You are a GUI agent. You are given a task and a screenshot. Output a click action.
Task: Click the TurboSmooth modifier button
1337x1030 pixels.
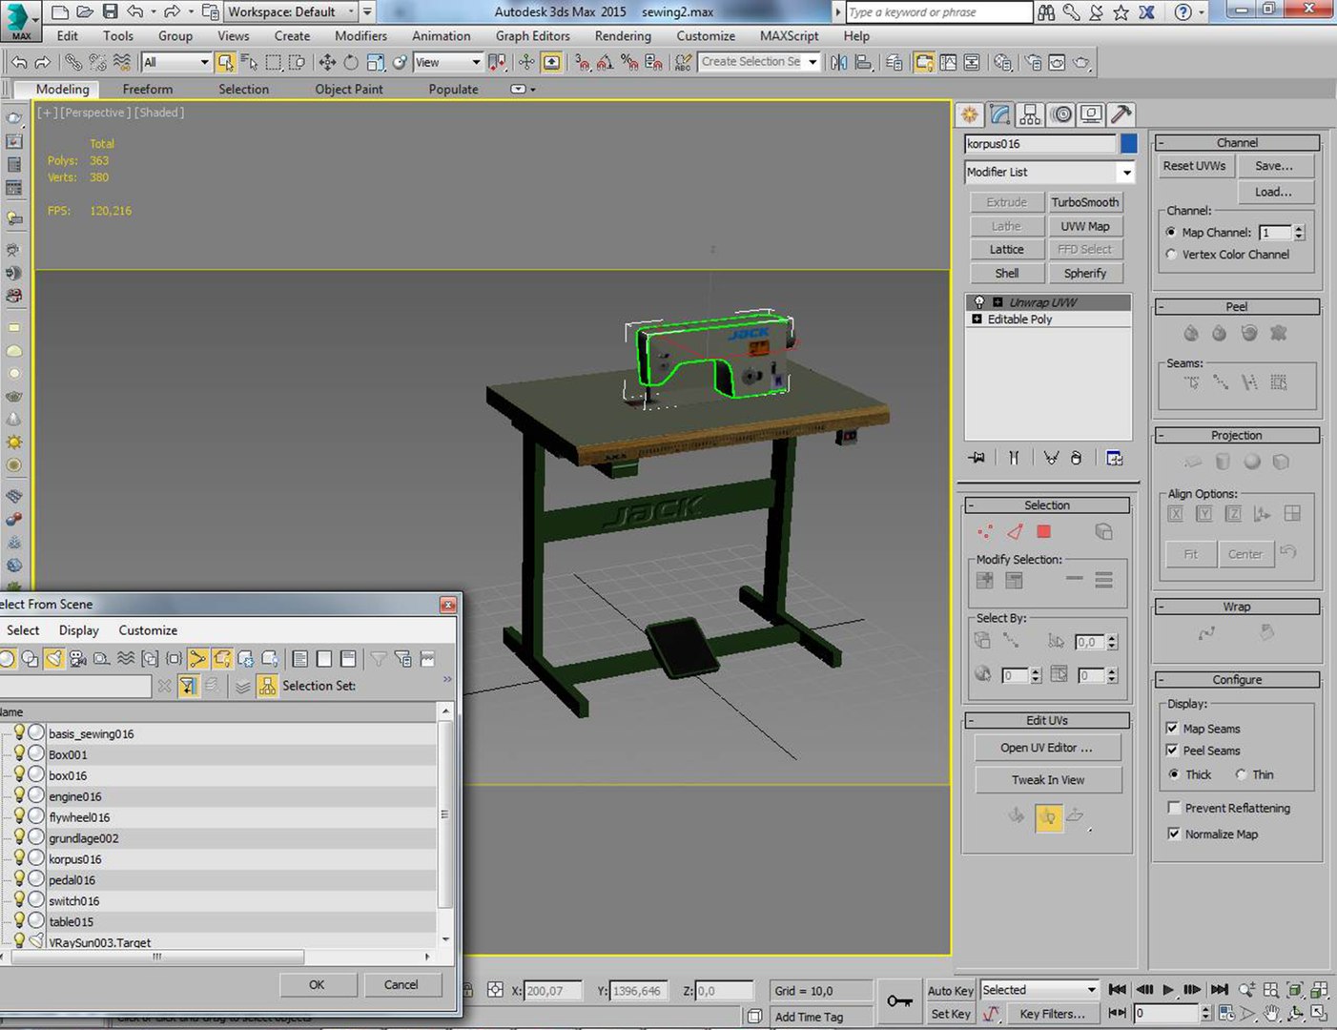pyautogui.click(x=1084, y=202)
